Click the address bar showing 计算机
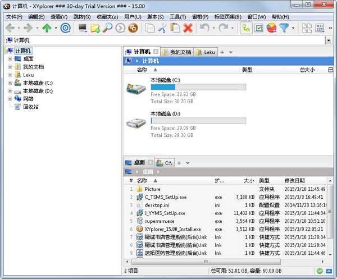 pos(165,40)
